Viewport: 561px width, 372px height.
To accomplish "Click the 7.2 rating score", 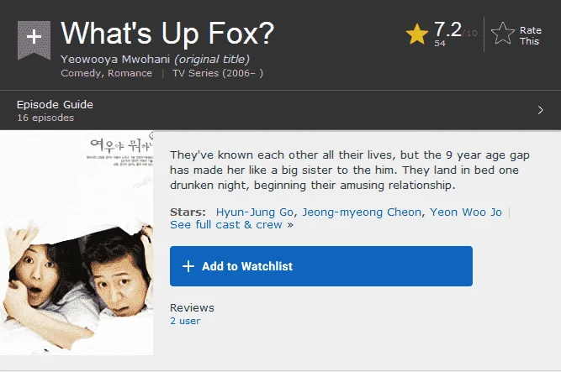I will coord(447,29).
